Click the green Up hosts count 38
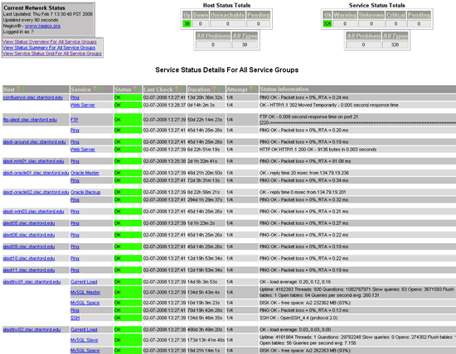The width and height of the screenshot is (456, 354). pyautogui.click(x=187, y=24)
